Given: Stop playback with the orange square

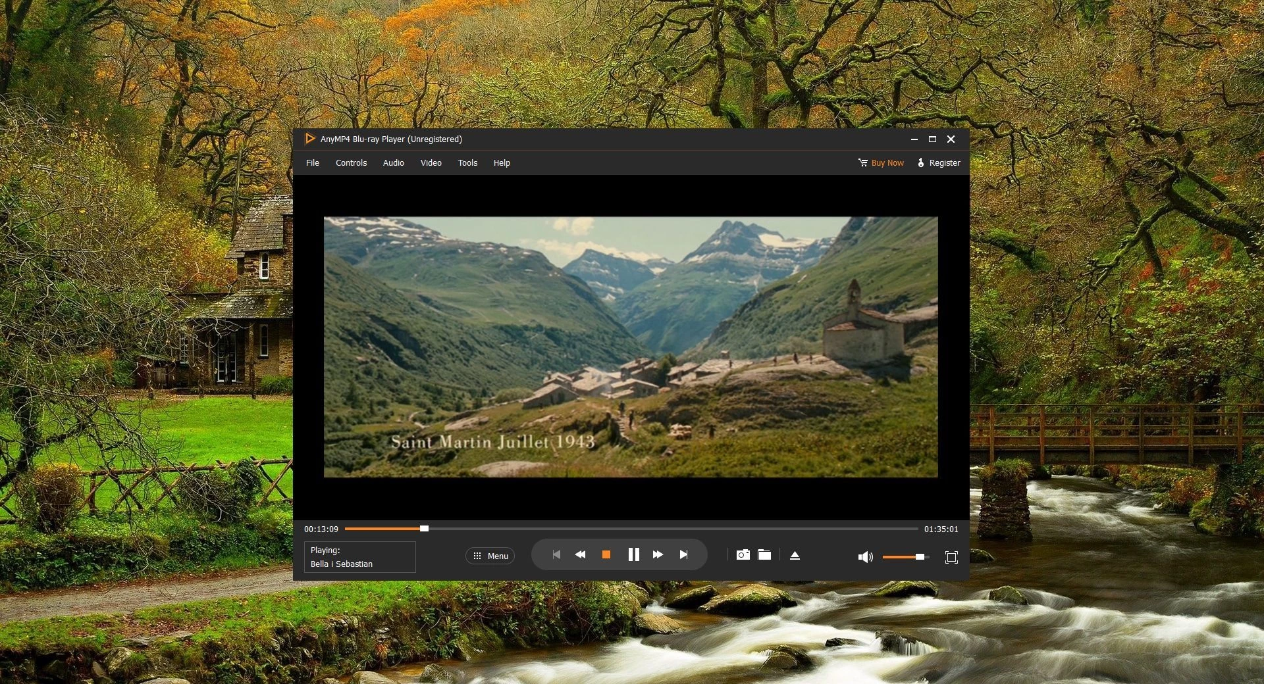Looking at the screenshot, I should pos(606,555).
